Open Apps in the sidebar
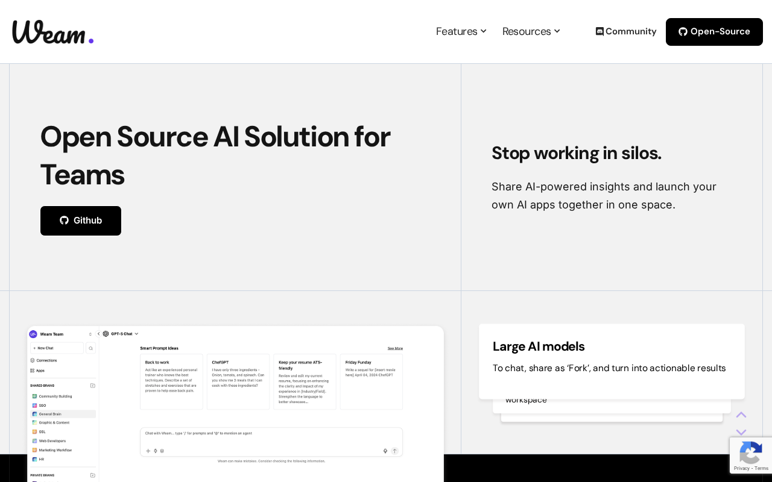 point(37,371)
